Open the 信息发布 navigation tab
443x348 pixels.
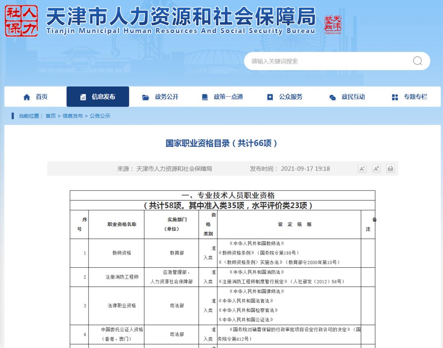[x=98, y=97]
